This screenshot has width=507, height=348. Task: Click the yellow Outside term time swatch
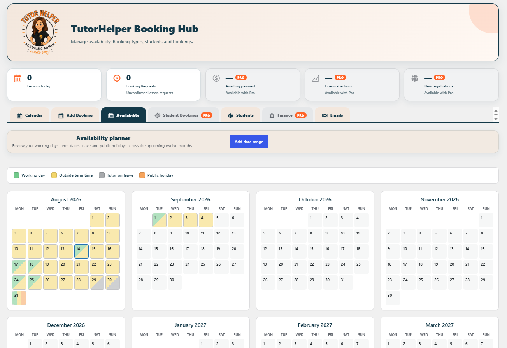tap(54, 175)
